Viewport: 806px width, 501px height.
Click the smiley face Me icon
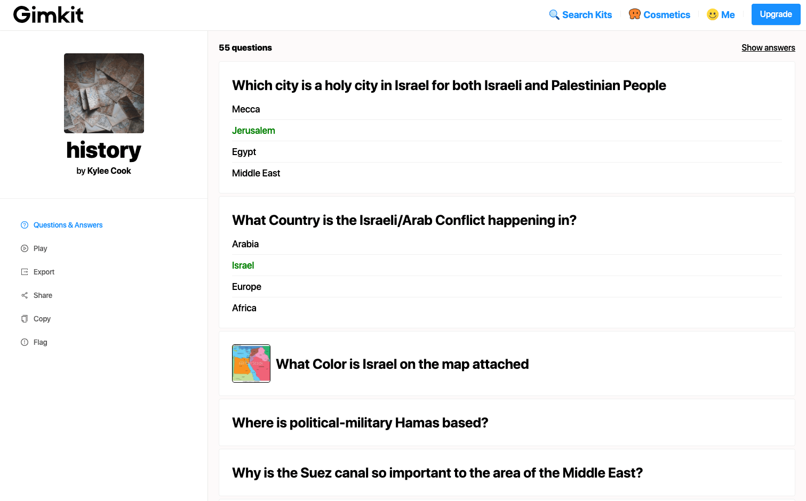coord(713,14)
